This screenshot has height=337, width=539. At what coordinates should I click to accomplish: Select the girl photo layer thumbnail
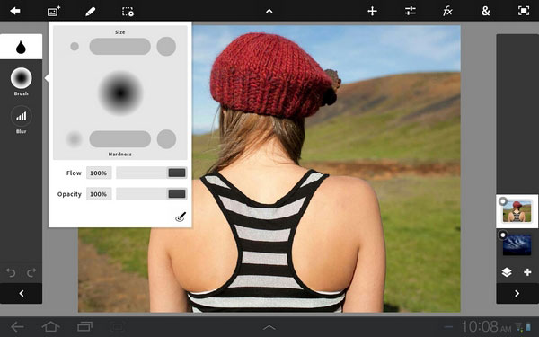coord(517,211)
